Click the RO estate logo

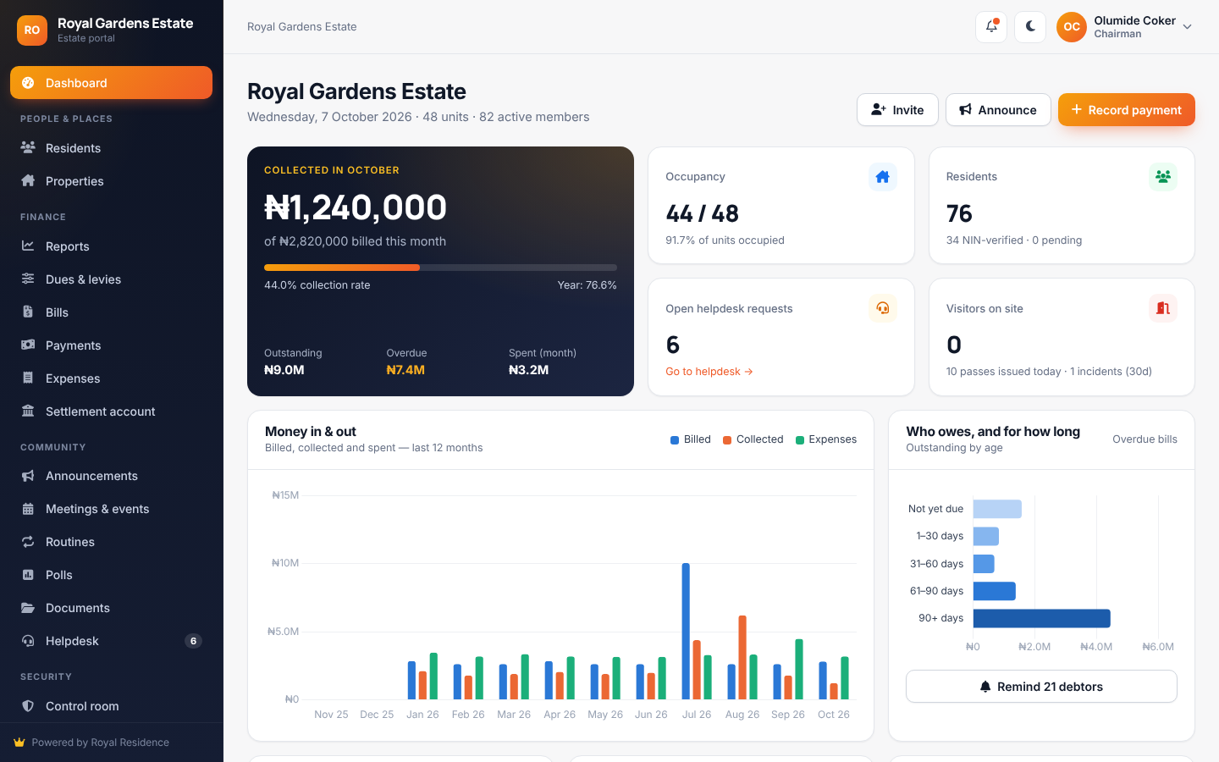tap(32, 30)
